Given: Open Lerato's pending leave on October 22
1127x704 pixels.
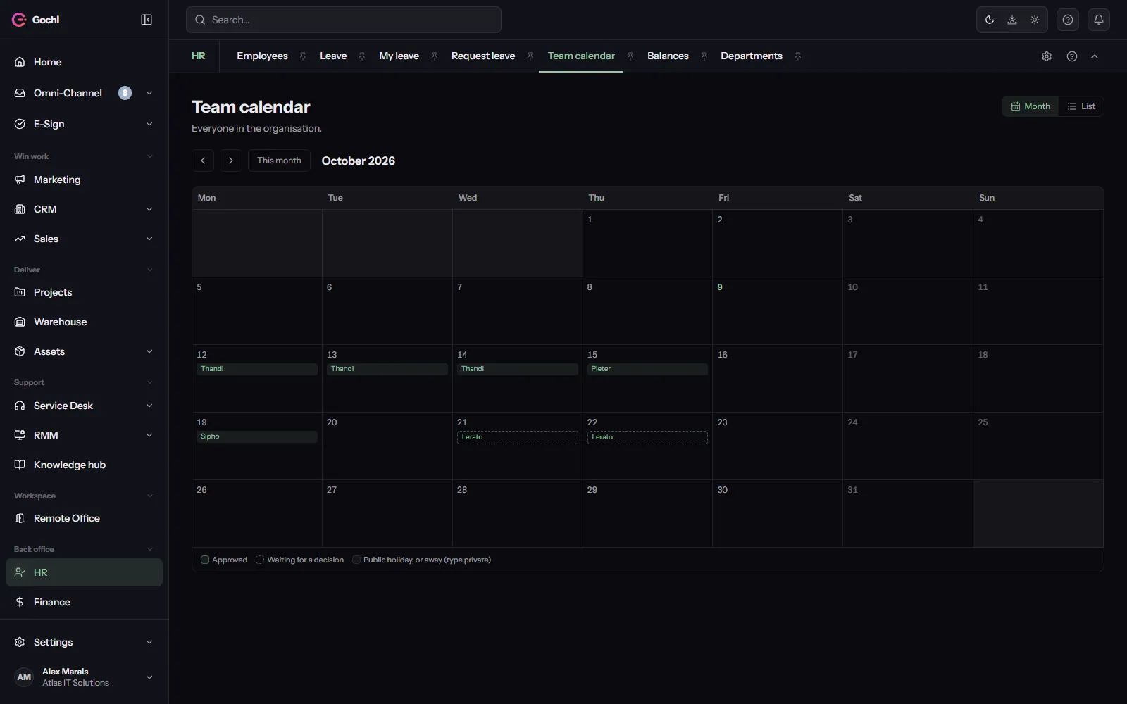Looking at the screenshot, I should tap(647, 437).
